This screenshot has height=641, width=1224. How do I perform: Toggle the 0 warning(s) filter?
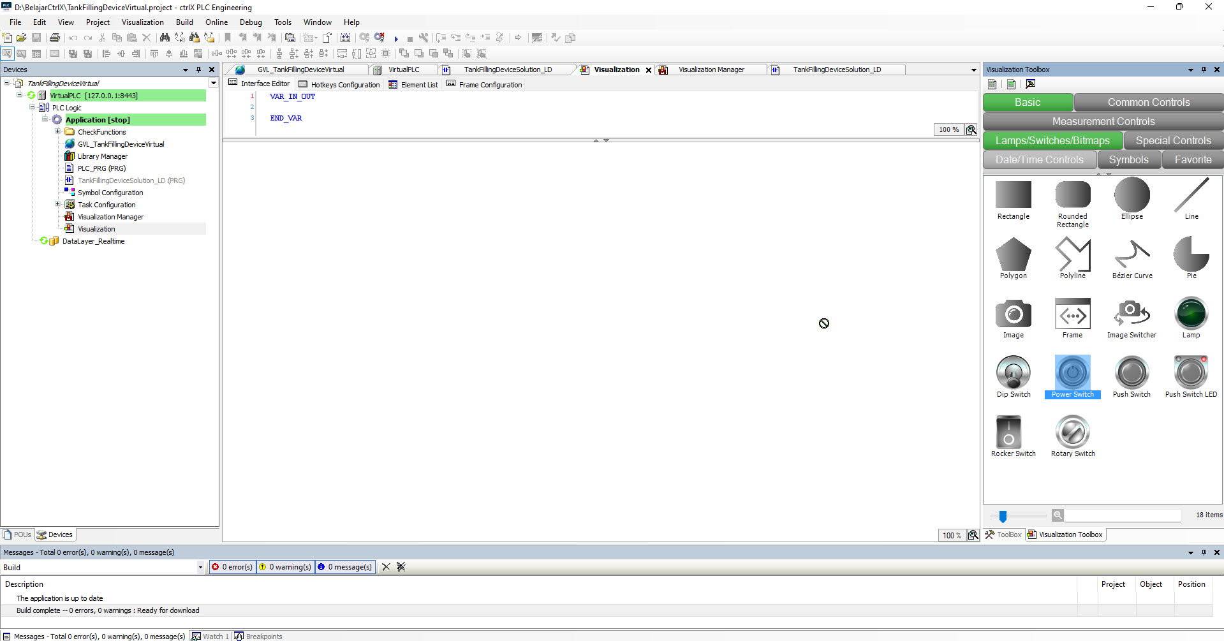point(286,567)
